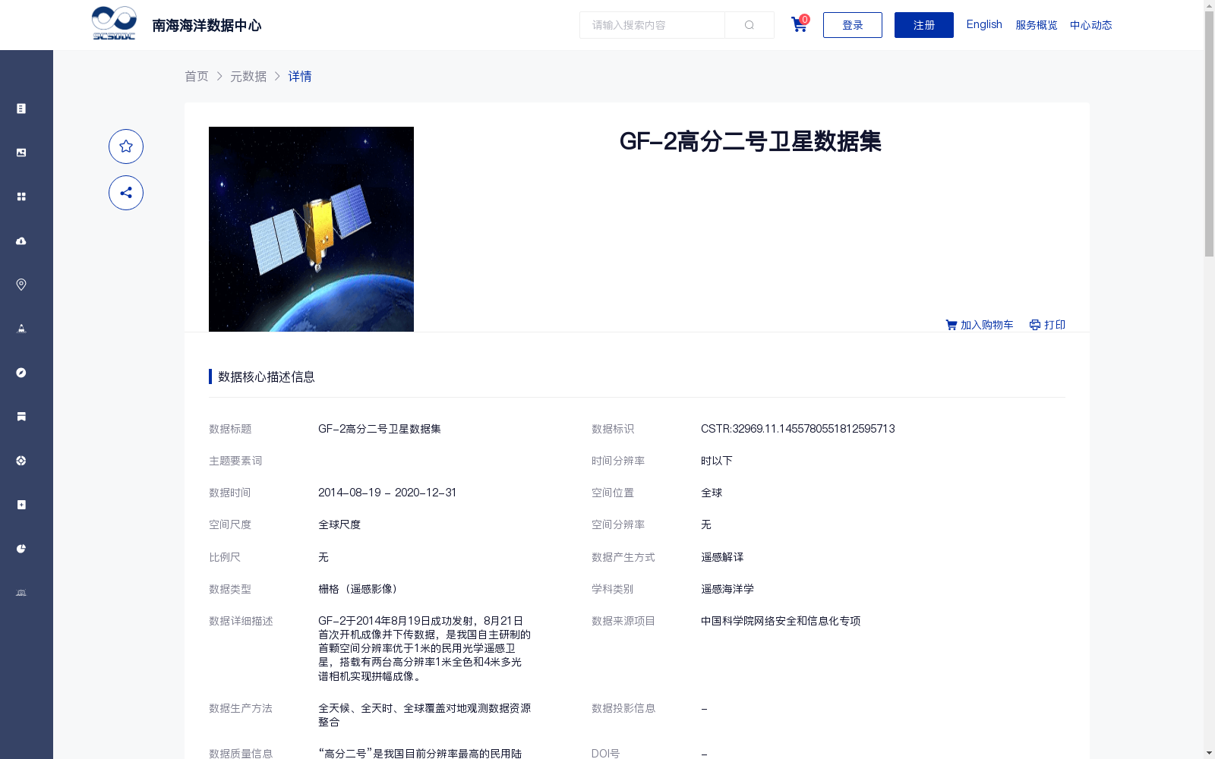Open the 中心动态 menu item
The height and width of the screenshot is (759, 1215).
[x=1091, y=25]
